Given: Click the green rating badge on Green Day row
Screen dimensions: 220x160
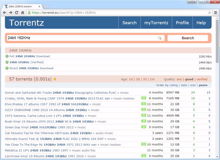Looking at the screenshot, I should click(x=144, y=127).
